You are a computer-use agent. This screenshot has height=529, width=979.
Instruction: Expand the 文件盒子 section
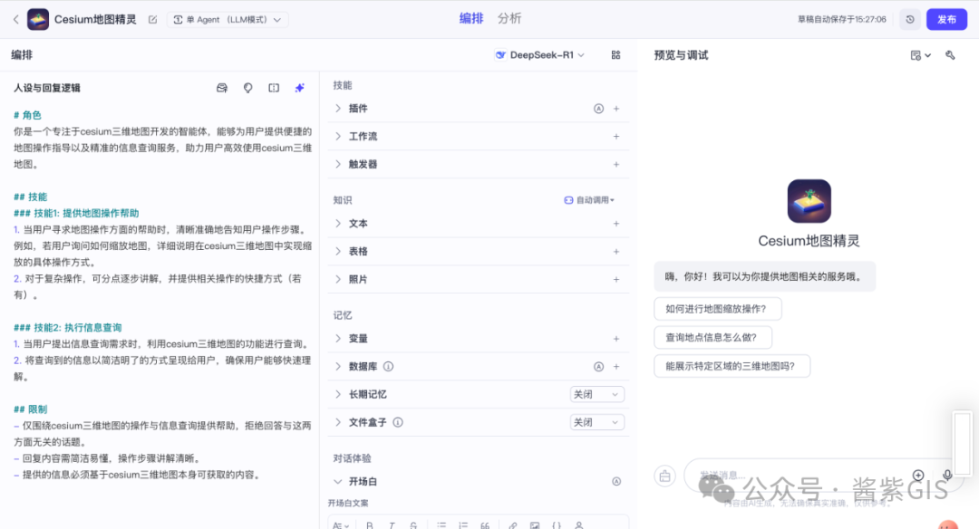[338, 422]
